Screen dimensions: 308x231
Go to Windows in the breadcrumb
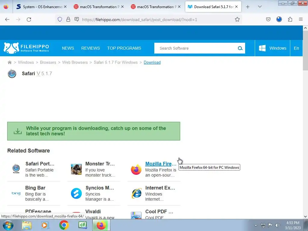pyautogui.click(x=26, y=63)
